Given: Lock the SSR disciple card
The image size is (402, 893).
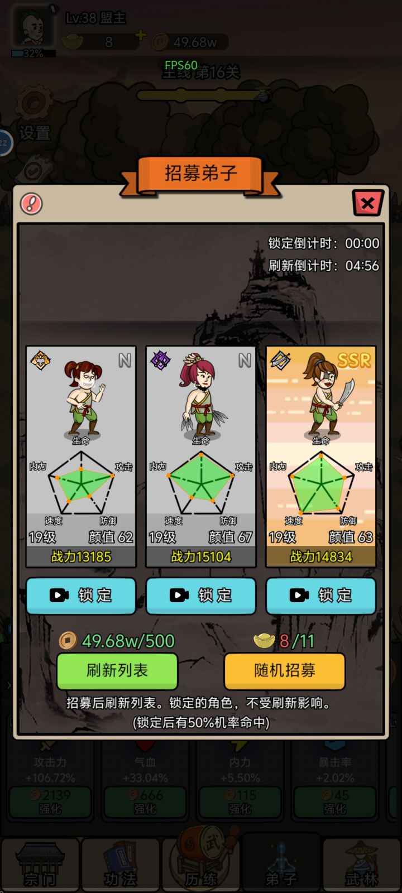Looking at the screenshot, I should click(321, 596).
